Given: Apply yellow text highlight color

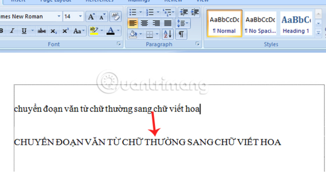Looking at the screenshot, I should tap(93, 31).
